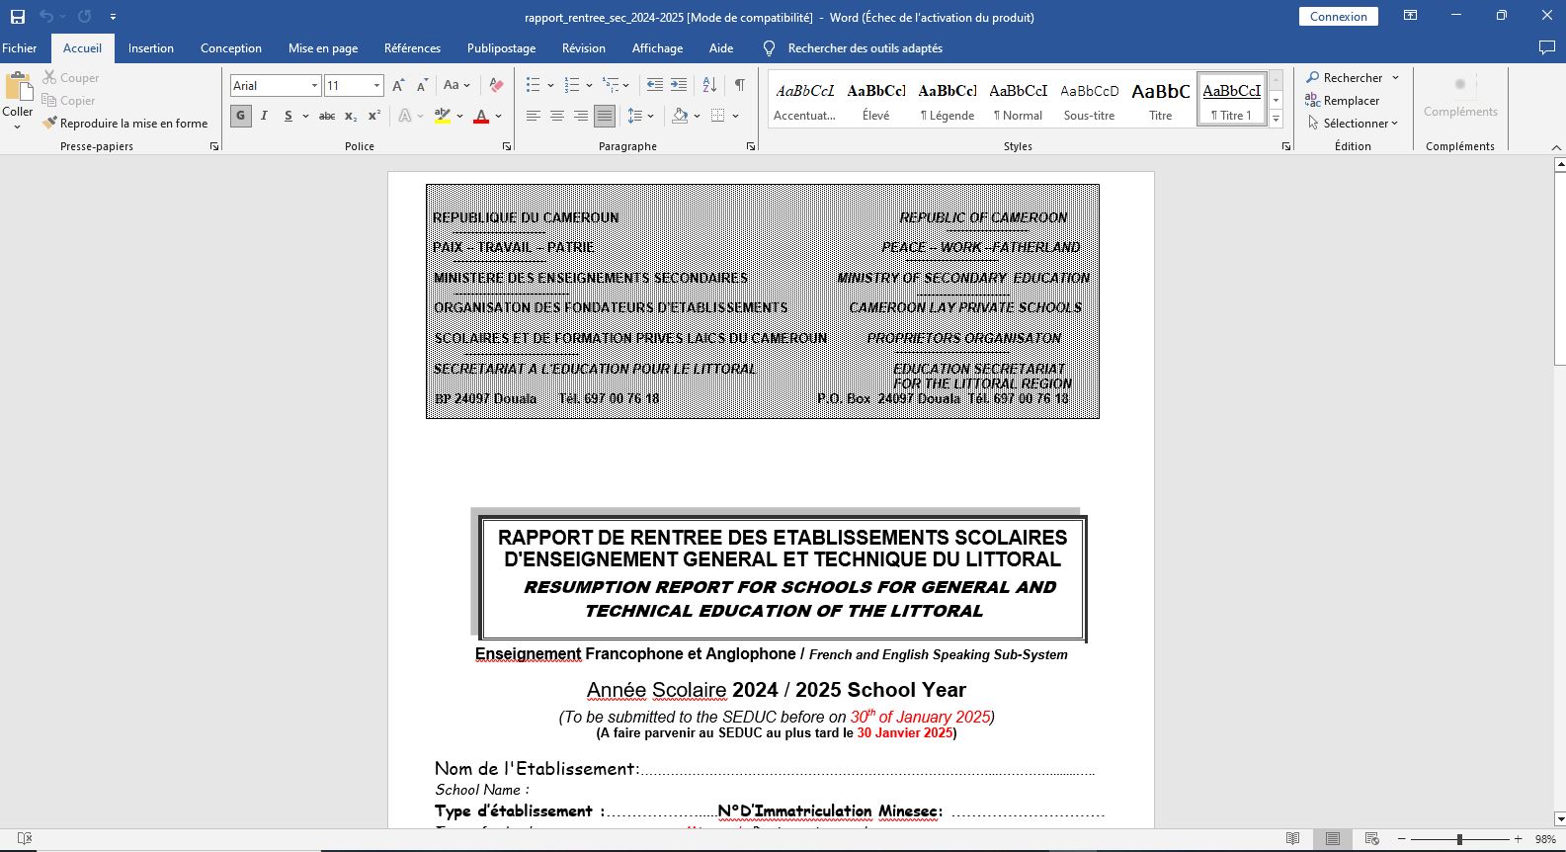Open the Arial font name dropdown
This screenshot has width=1566, height=852.
click(x=314, y=86)
